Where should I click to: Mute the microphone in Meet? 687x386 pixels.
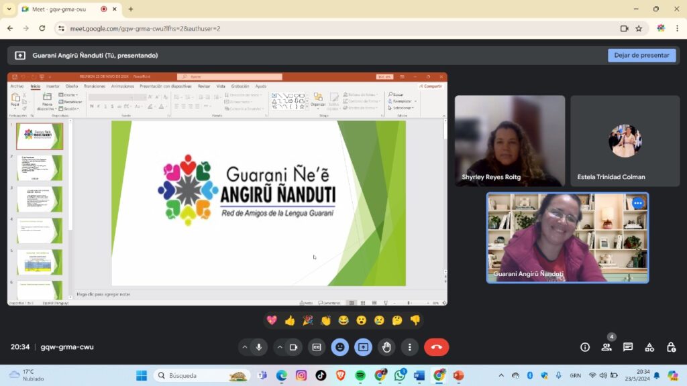259,347
